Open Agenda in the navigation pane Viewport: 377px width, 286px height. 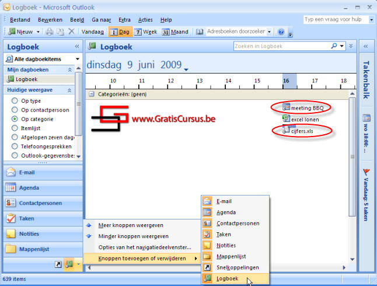[43, 187]
